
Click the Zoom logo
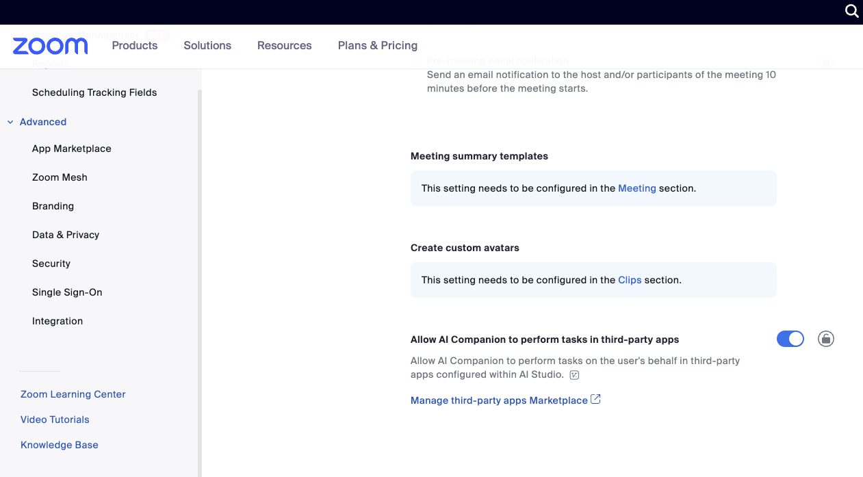[x=50, y=46]
